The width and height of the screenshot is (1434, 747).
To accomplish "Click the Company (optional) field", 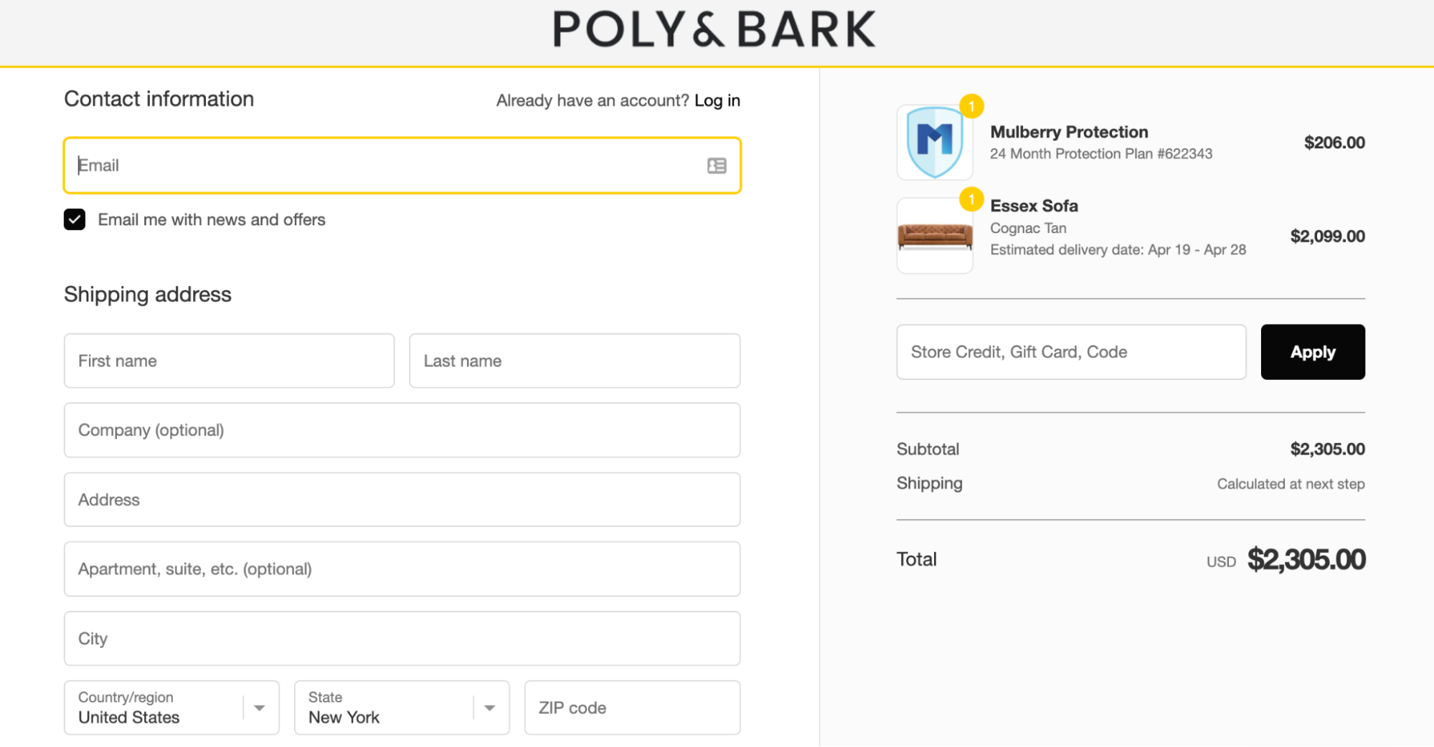I will [402, 430].
